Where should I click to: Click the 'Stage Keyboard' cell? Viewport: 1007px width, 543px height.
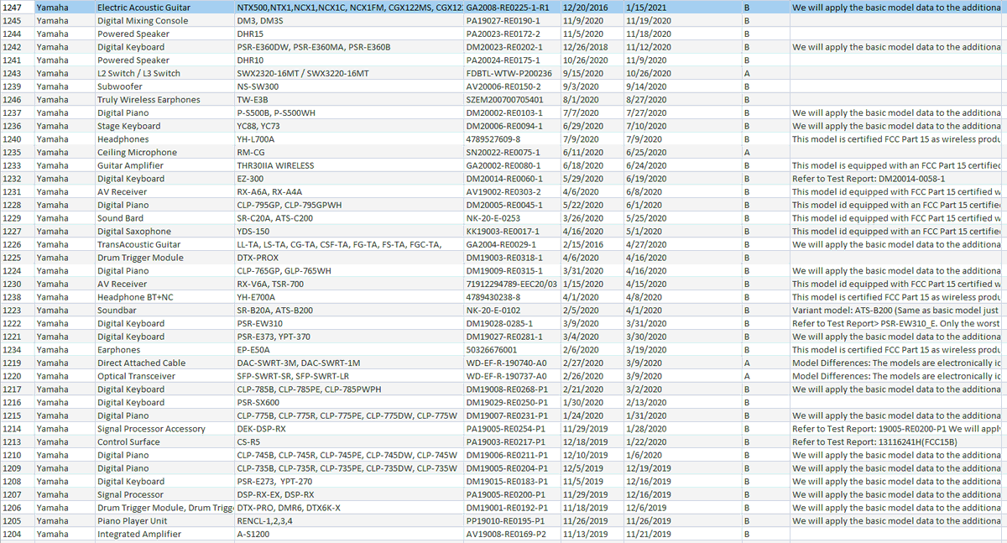[x=164, y=126]
